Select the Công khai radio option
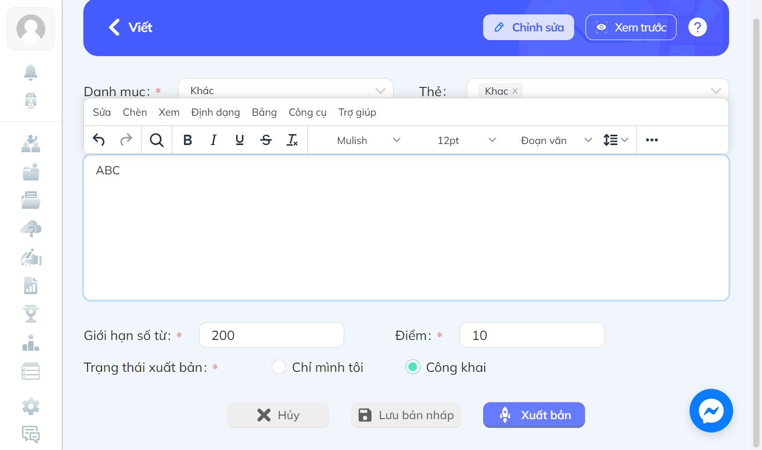The height and width of the screenshot is (450, 762). [x=413, y=367]
